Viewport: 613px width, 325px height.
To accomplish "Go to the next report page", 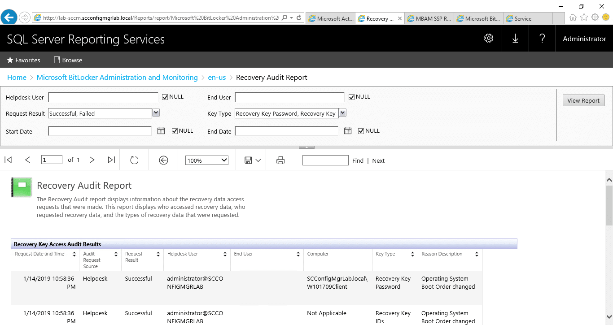I will click(x=92, y=160).
